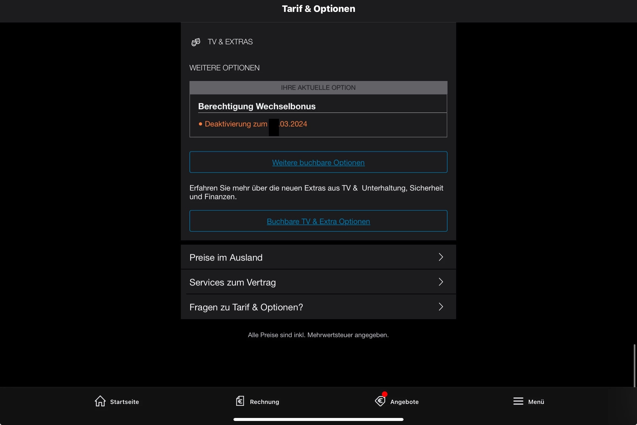Click the orange status dot before Deaktivierung
The height and width of the screenshot is (425, 637).
(x=201, y=124)
